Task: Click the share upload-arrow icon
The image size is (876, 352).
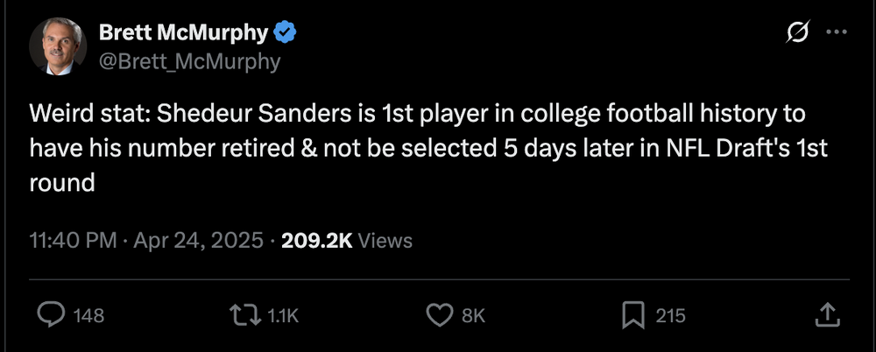Action: [829, 315]
